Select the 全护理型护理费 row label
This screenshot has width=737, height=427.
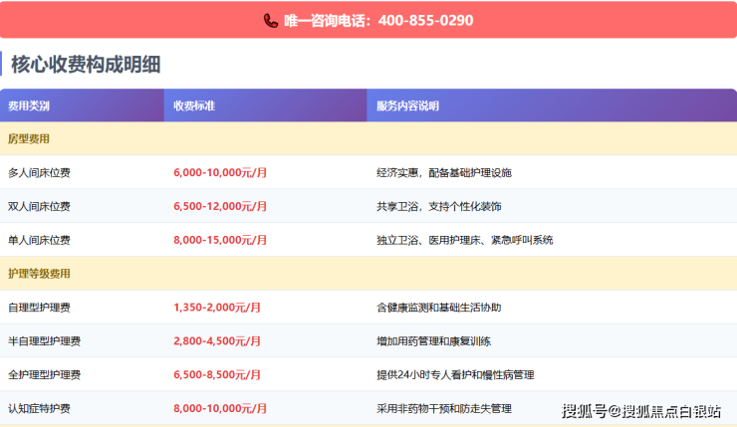[x=45, y=375]
